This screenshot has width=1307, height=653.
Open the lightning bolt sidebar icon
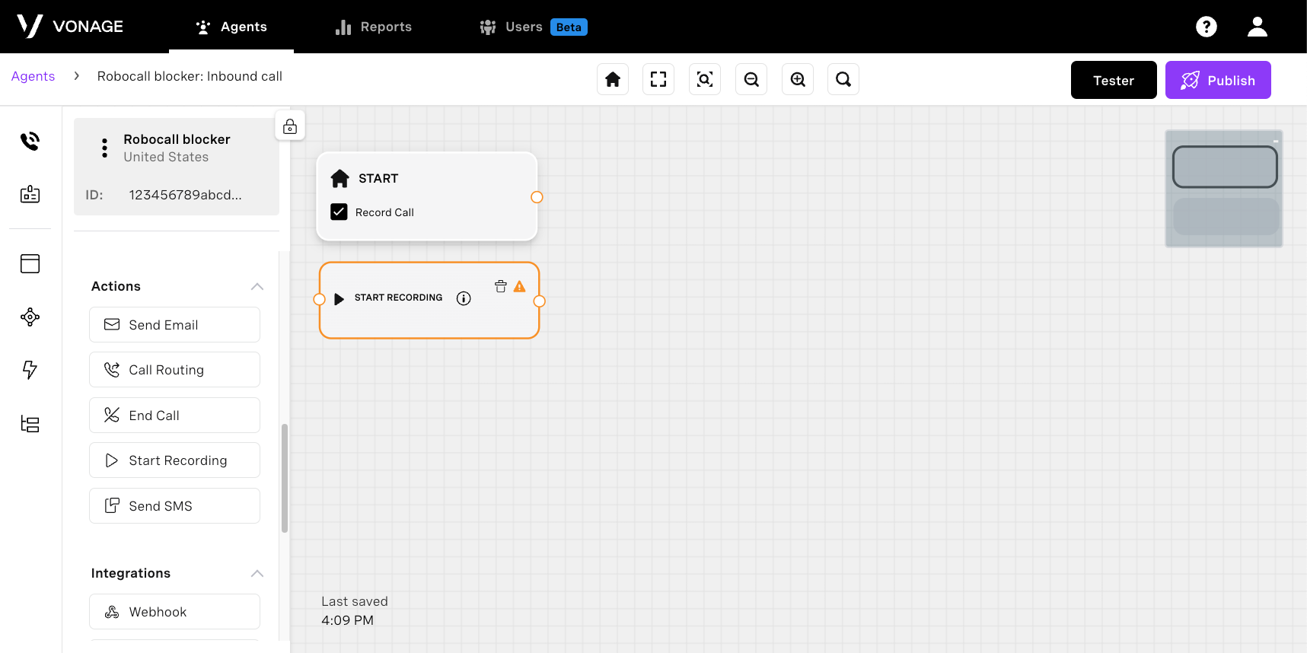coord(30,370)
